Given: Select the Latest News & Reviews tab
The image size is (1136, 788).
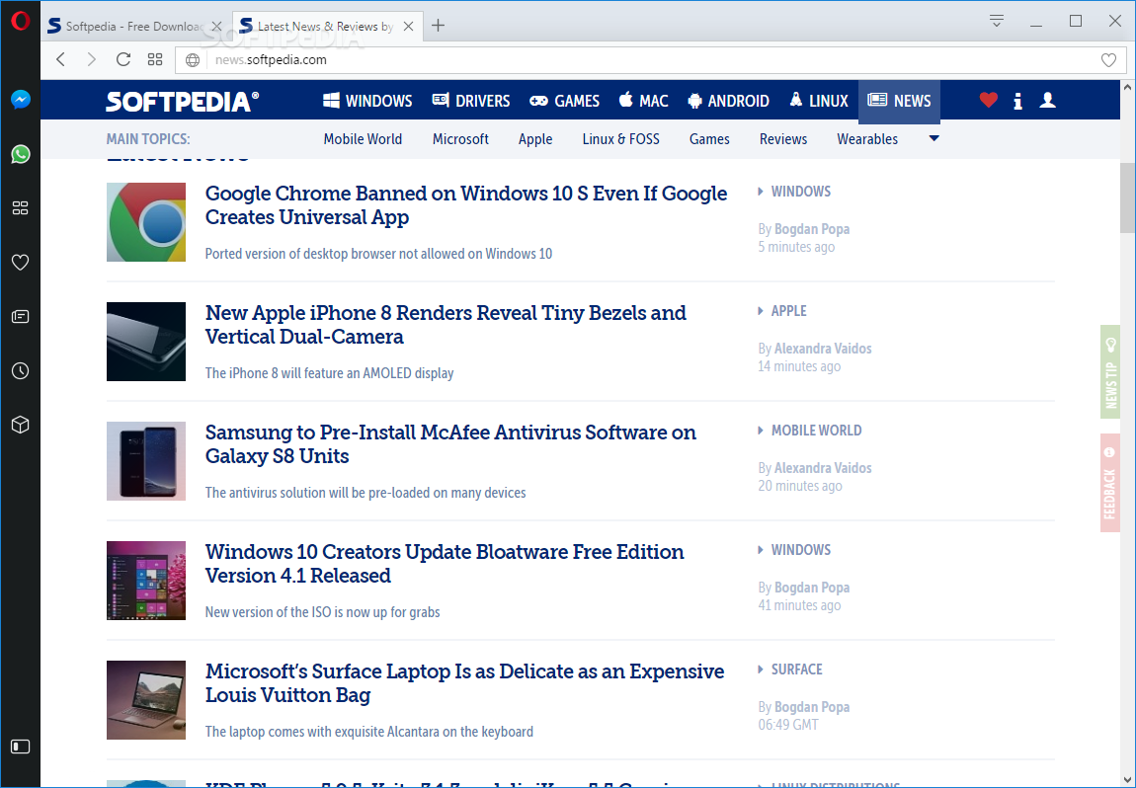Looking at the screenshot, I should pyautogui.click(x=329, y=26).
